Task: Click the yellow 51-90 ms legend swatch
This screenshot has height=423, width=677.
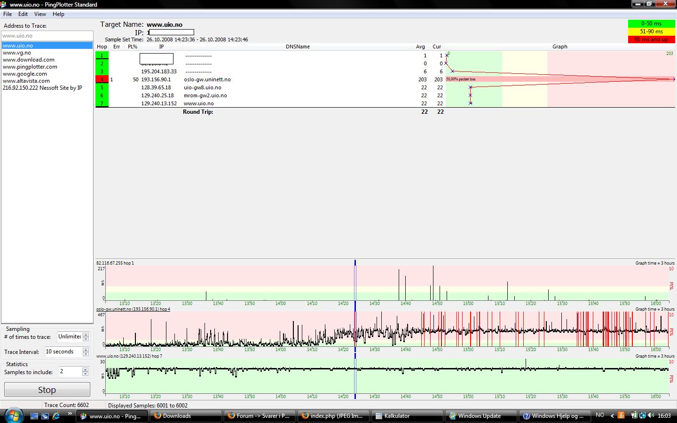Action: click(651, 31)
